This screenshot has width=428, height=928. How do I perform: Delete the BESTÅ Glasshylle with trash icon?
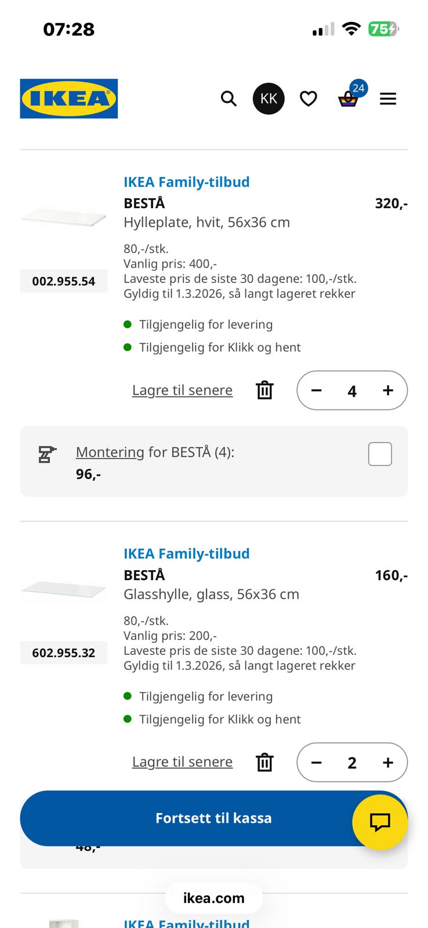(x=264, y=762)
